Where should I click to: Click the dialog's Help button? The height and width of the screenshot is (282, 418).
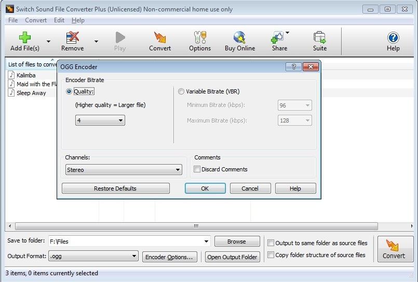pos(295,188)
